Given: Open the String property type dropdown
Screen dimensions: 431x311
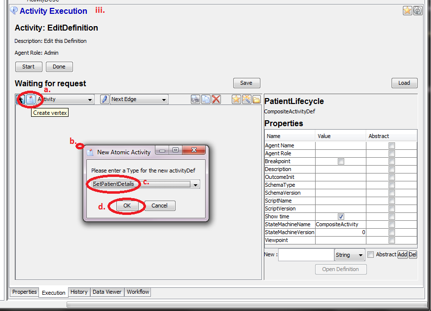Looking at the screenshot, I should 349,255.
